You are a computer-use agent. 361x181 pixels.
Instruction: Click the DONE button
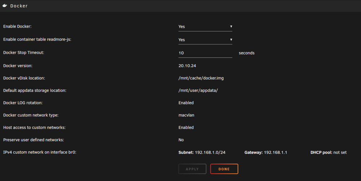(x=224, y=169)
